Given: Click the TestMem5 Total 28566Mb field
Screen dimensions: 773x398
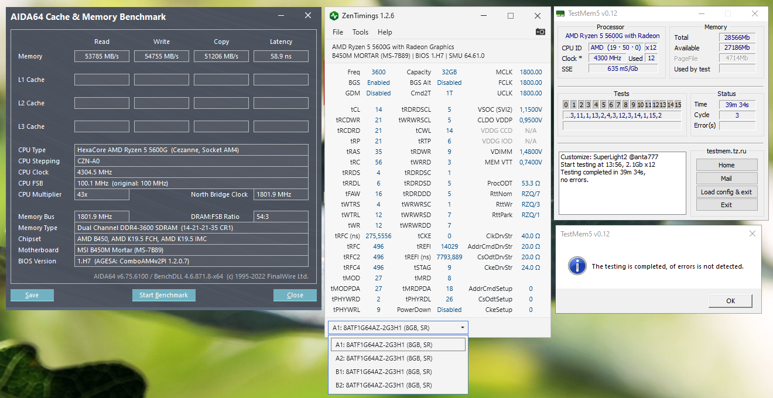Looking at the screenshot, I should 737,37.
